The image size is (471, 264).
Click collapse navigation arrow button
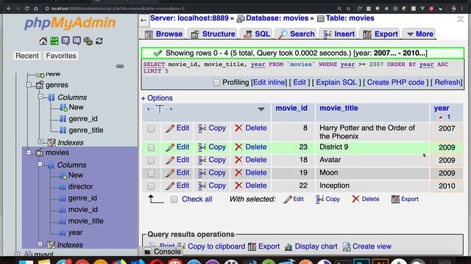[144, 21]
